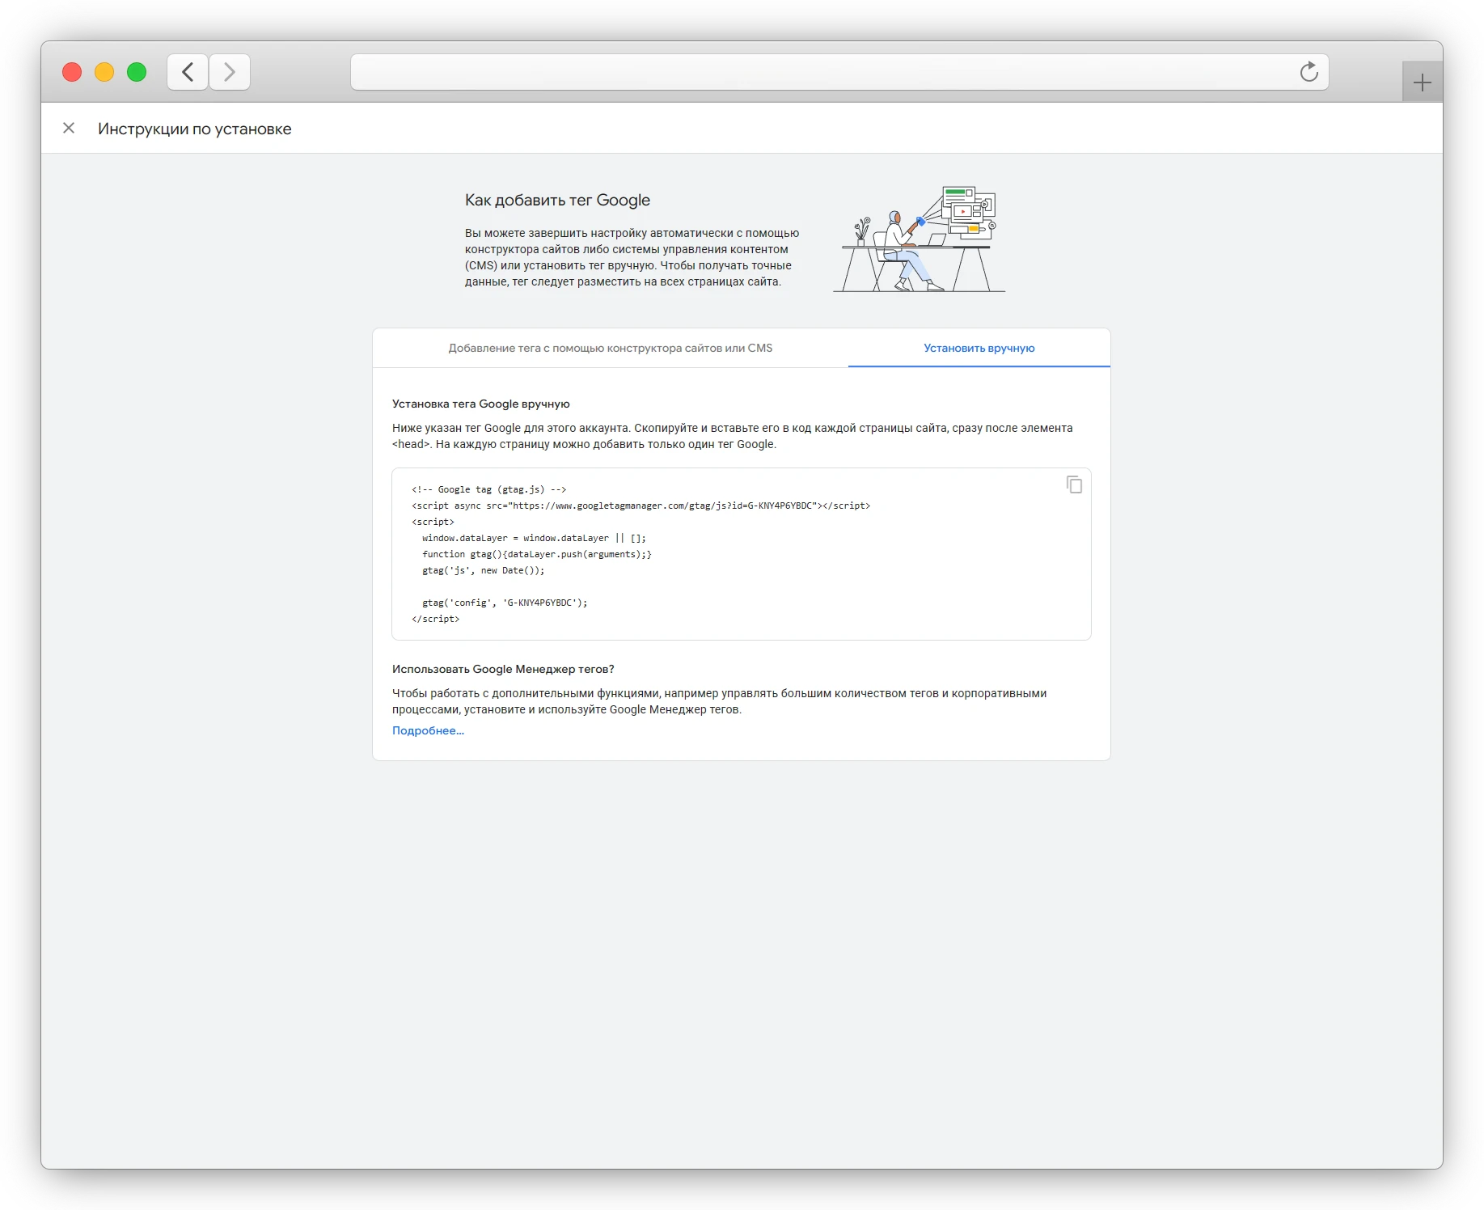Click the browser forward arrow
Viewport: 1484px width, 1210px height.
230,72
